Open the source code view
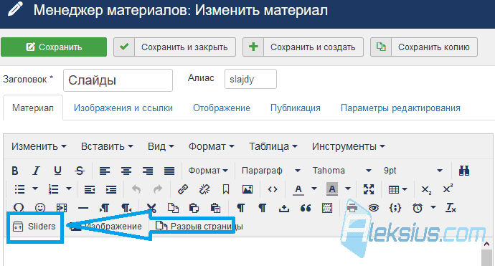 pyautogui.click(x=273, y=189)
